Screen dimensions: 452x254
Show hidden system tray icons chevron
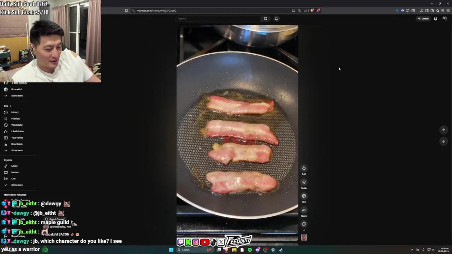pyautogui.click(x=412, y=250)
